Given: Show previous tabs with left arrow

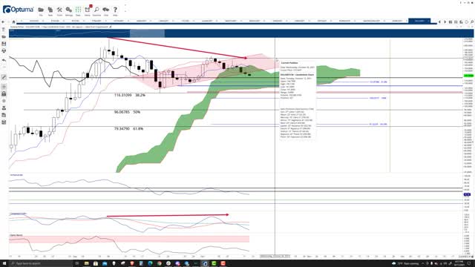Looking at the screenshot, I should point(439,22).
